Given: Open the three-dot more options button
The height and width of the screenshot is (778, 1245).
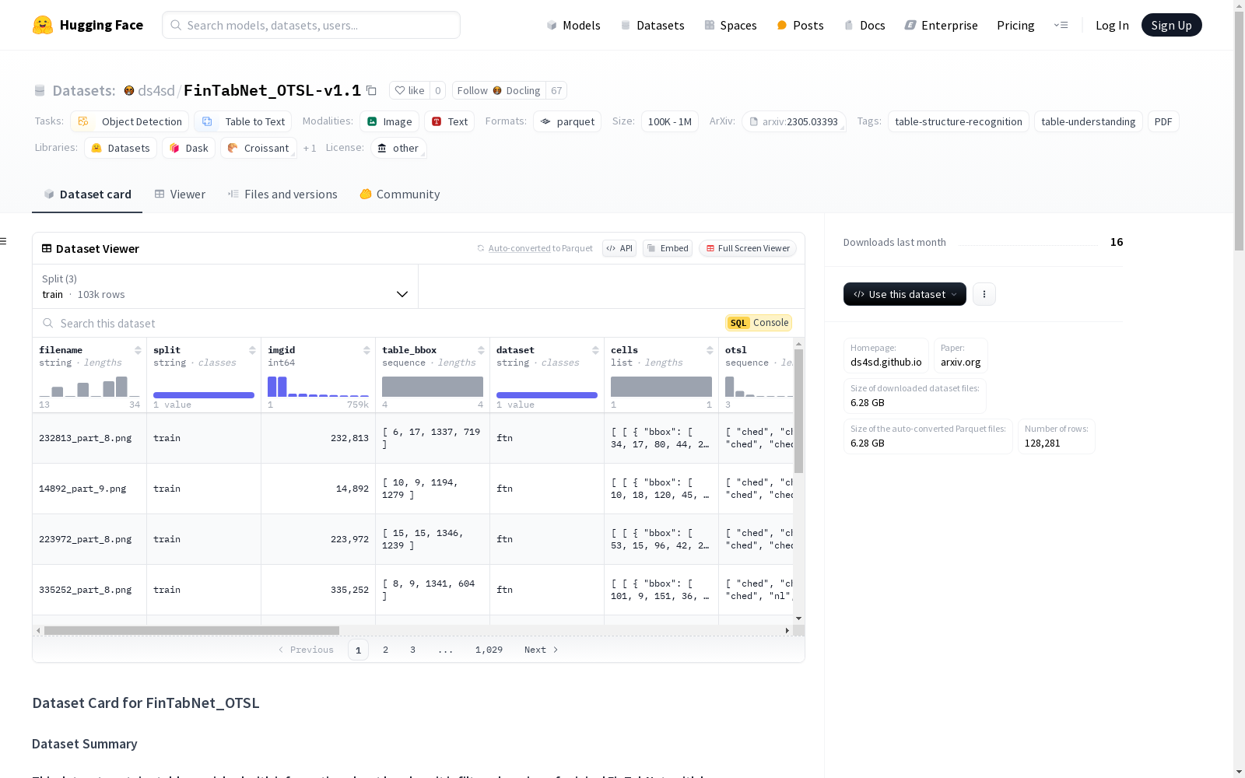Looking at the screenshot, I should click(x=984, y=294).
